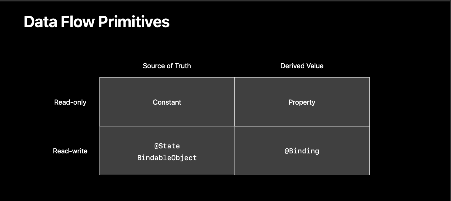
Task: Click the word Truth in the column header
Action: pyautogui.click(x=183, y=66)
